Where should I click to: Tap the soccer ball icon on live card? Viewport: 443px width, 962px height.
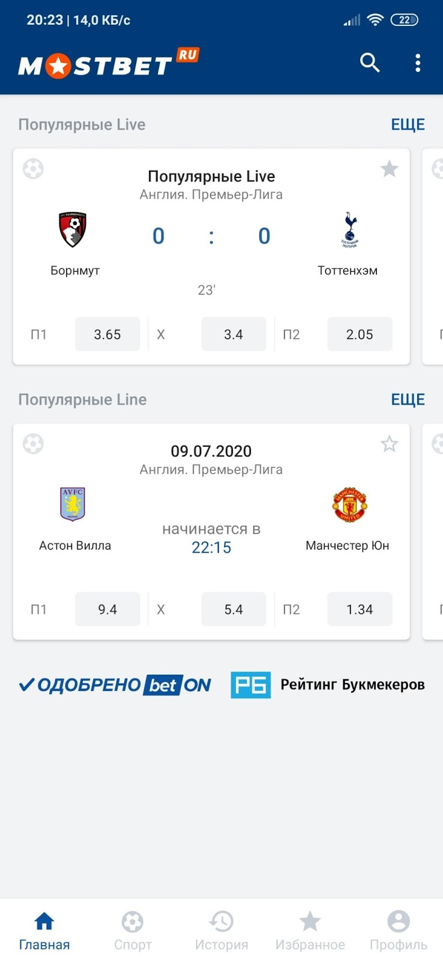[34, 169]
